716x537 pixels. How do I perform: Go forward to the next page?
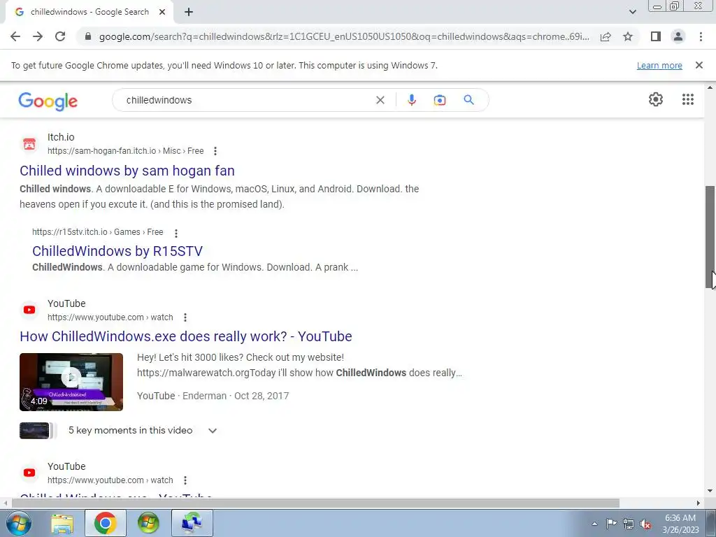pos(38,36)
